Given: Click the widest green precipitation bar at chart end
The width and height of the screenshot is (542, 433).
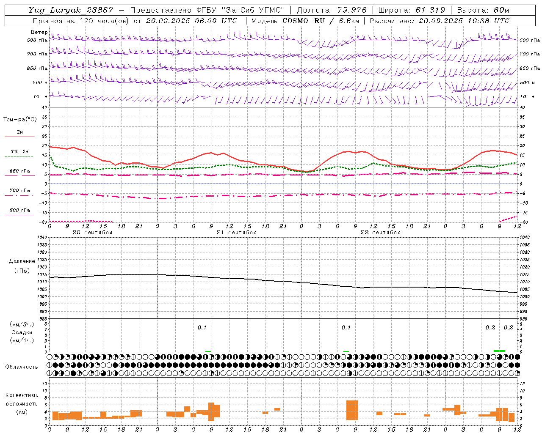Looking at the screenshot, I should pos(500,351).
